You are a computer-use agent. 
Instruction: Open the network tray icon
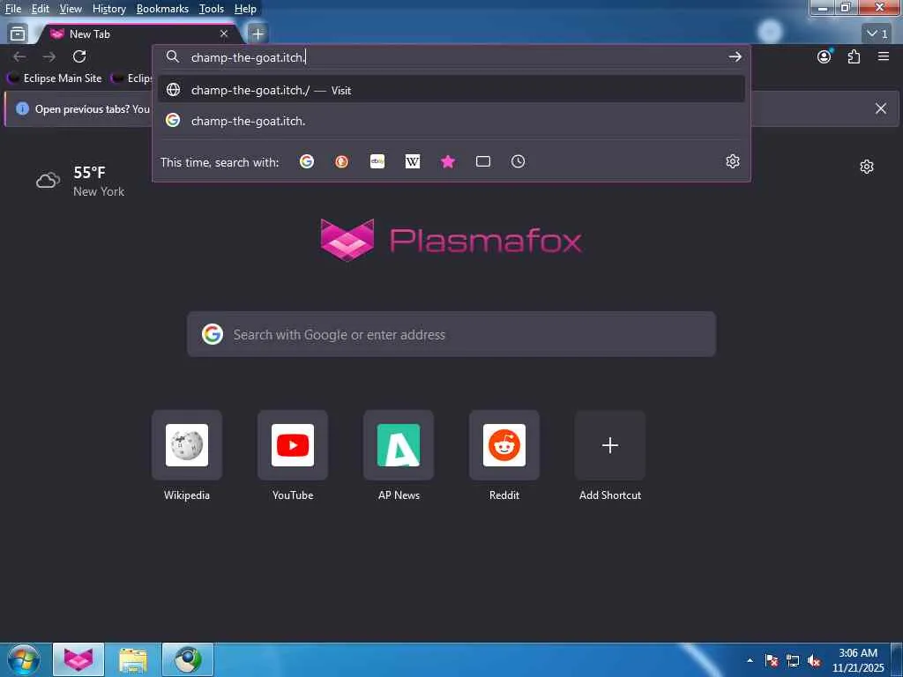tap(793, 660)
